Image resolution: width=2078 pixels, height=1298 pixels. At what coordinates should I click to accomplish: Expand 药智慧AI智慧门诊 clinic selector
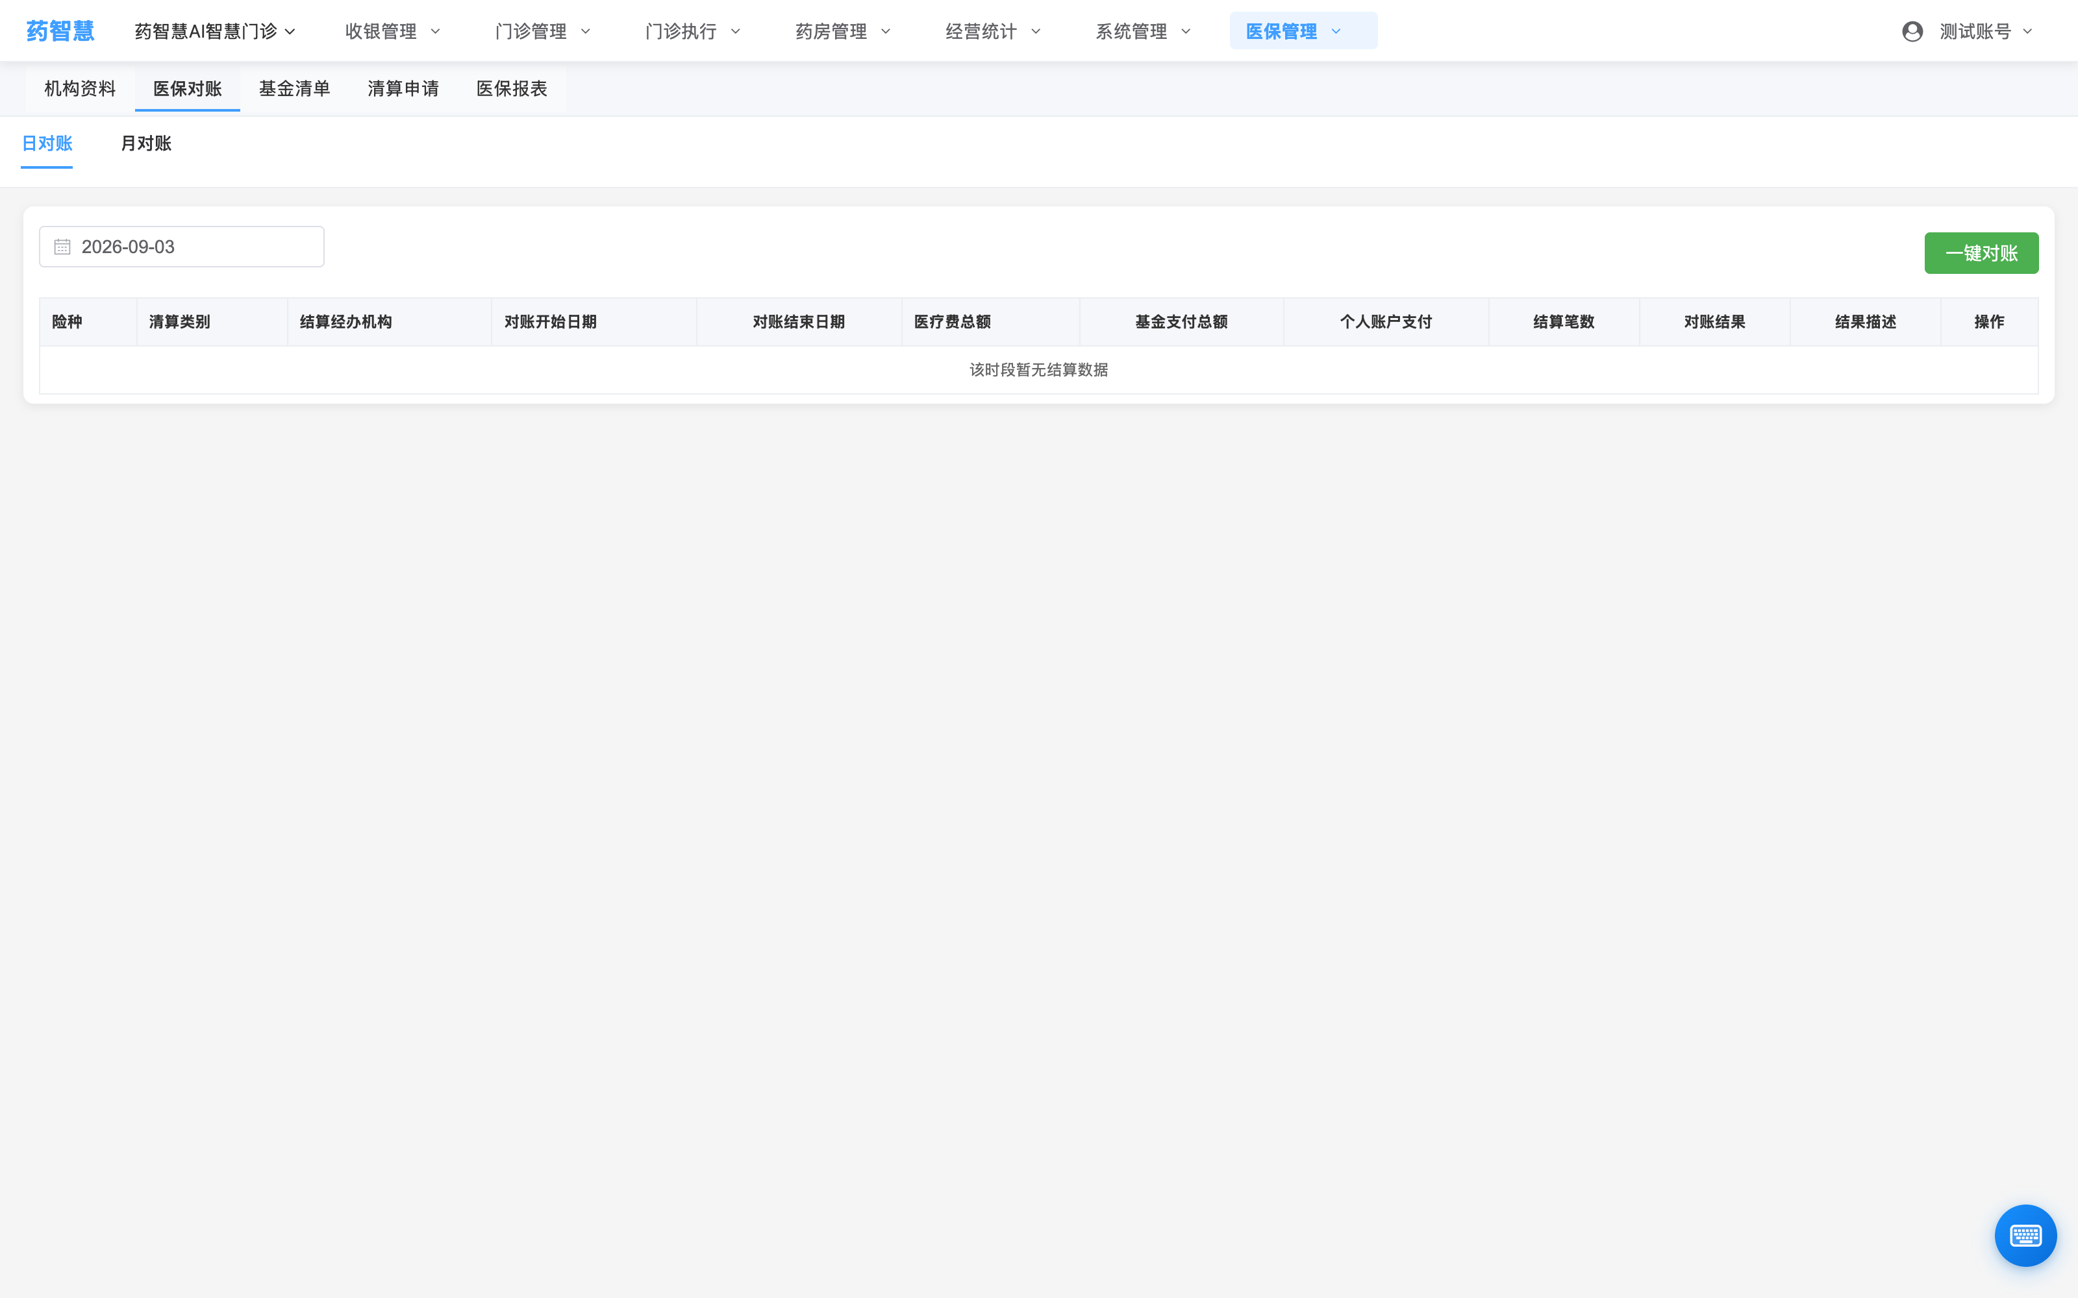coord(215,32)
